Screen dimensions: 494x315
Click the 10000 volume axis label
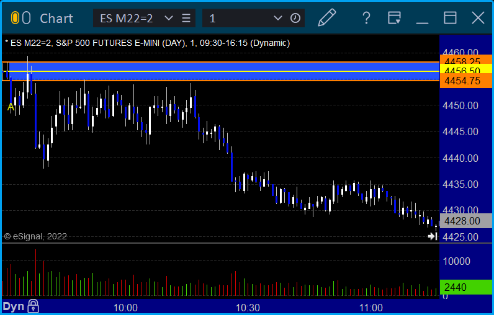click(457, 261)
